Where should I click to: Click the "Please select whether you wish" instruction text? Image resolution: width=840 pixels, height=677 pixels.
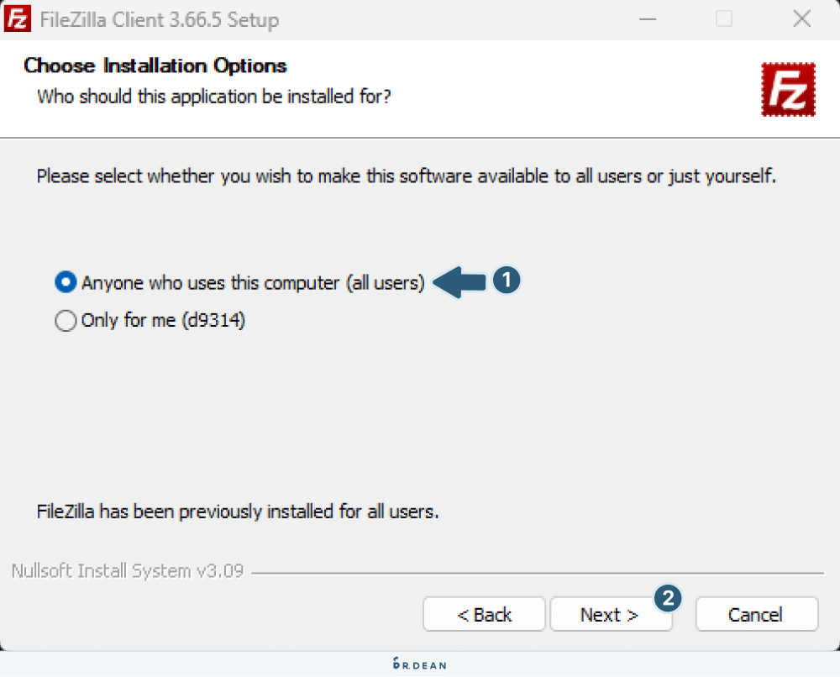coord(407,177)
